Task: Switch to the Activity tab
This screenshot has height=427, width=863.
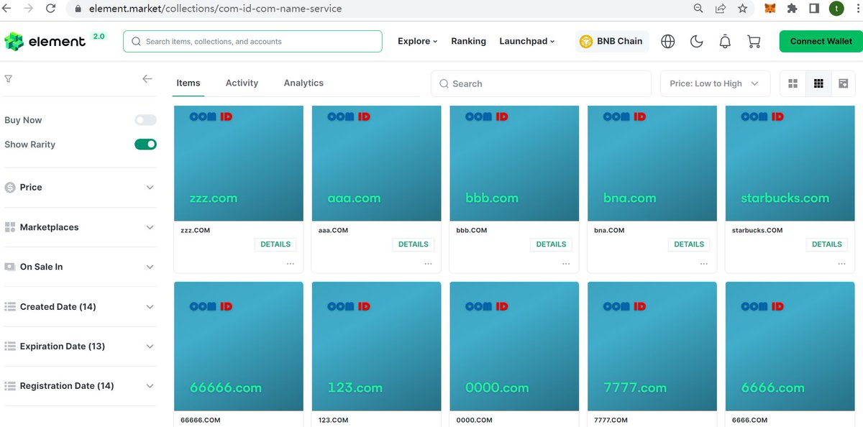Action: 242,83
